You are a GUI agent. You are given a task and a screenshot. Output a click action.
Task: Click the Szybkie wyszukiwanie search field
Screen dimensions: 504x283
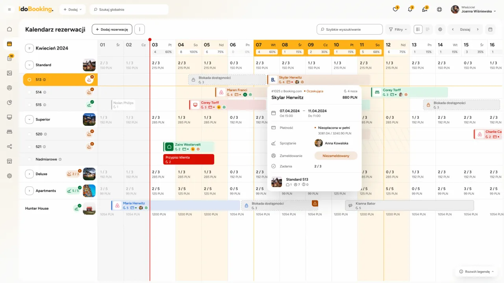click(x=350, y=29)
